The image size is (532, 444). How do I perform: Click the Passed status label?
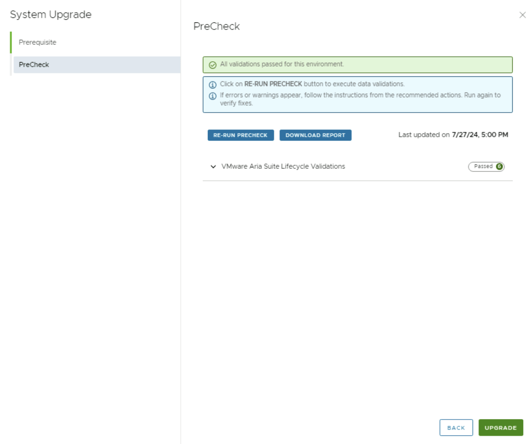(x=483, y=167)
